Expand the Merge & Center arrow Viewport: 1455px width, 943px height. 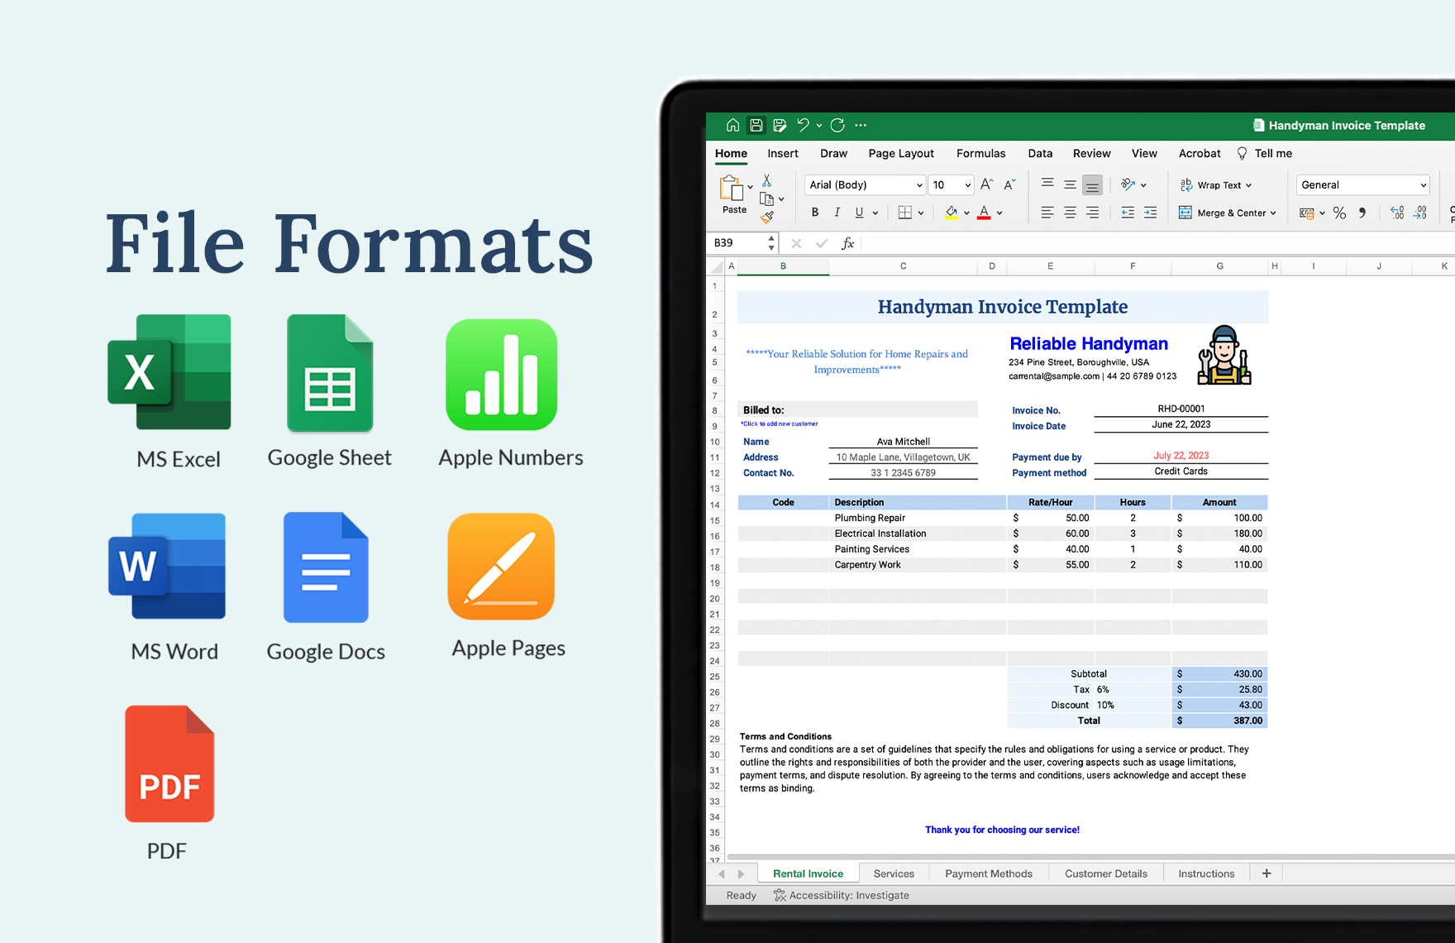coord(1273,213)
